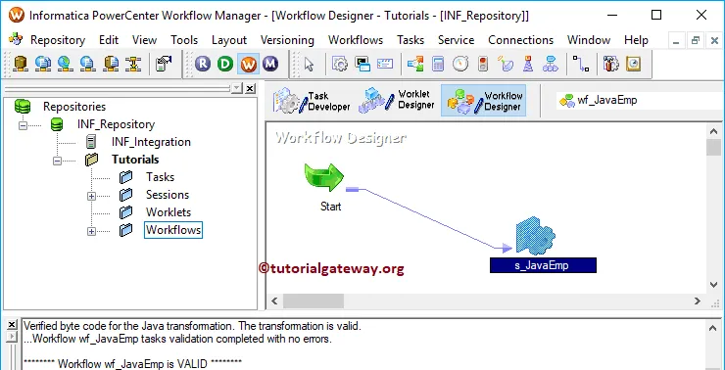This screenshot has height=370, width=725.
Task: Click the blue hierarchy Worklet task icon
Action: click(x=551, y=64)
